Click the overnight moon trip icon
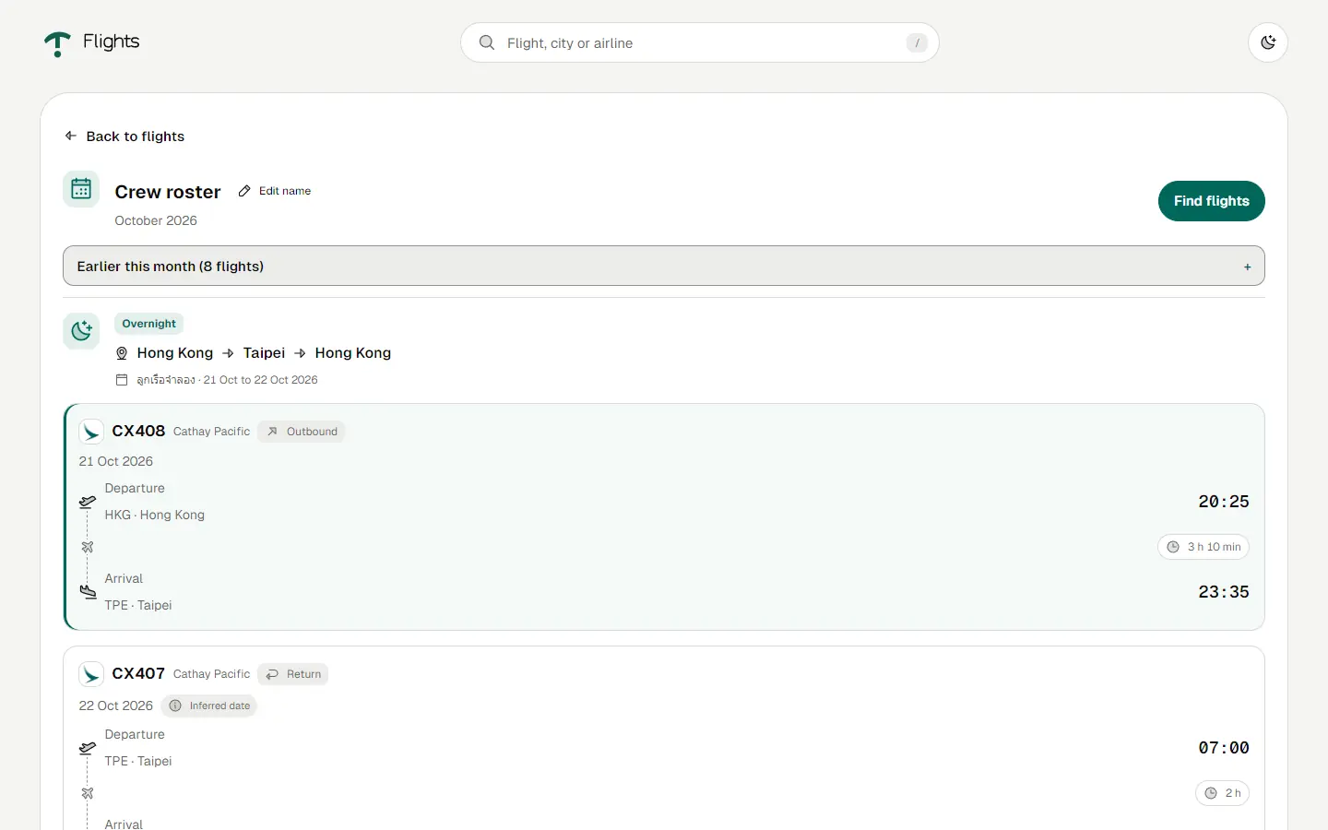 81,331
